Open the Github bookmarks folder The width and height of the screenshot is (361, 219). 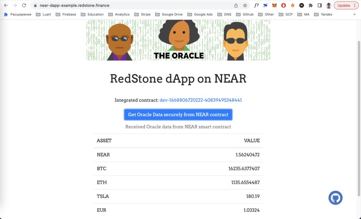point(245,14)
